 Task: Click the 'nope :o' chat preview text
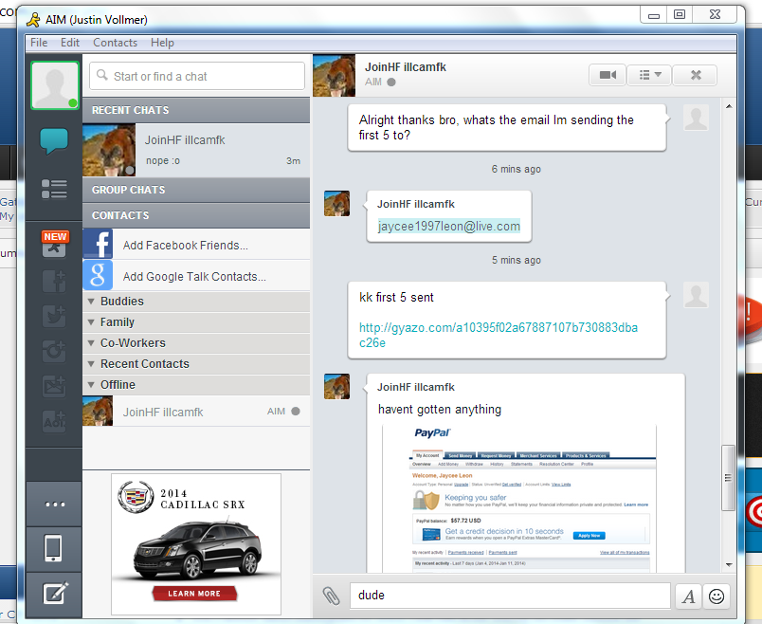pyautogui.click(x=163, y=161)
